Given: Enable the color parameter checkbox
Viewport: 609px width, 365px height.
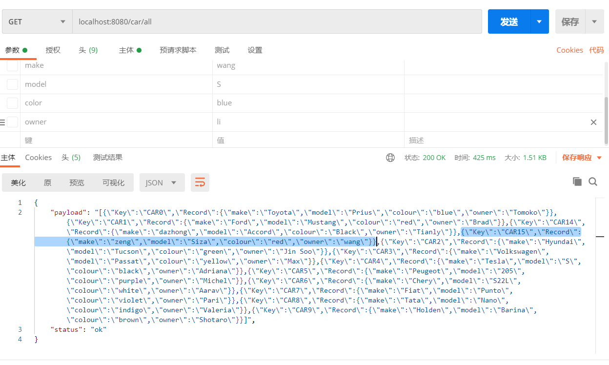Looking at the screenshot, I should (12, 102).
